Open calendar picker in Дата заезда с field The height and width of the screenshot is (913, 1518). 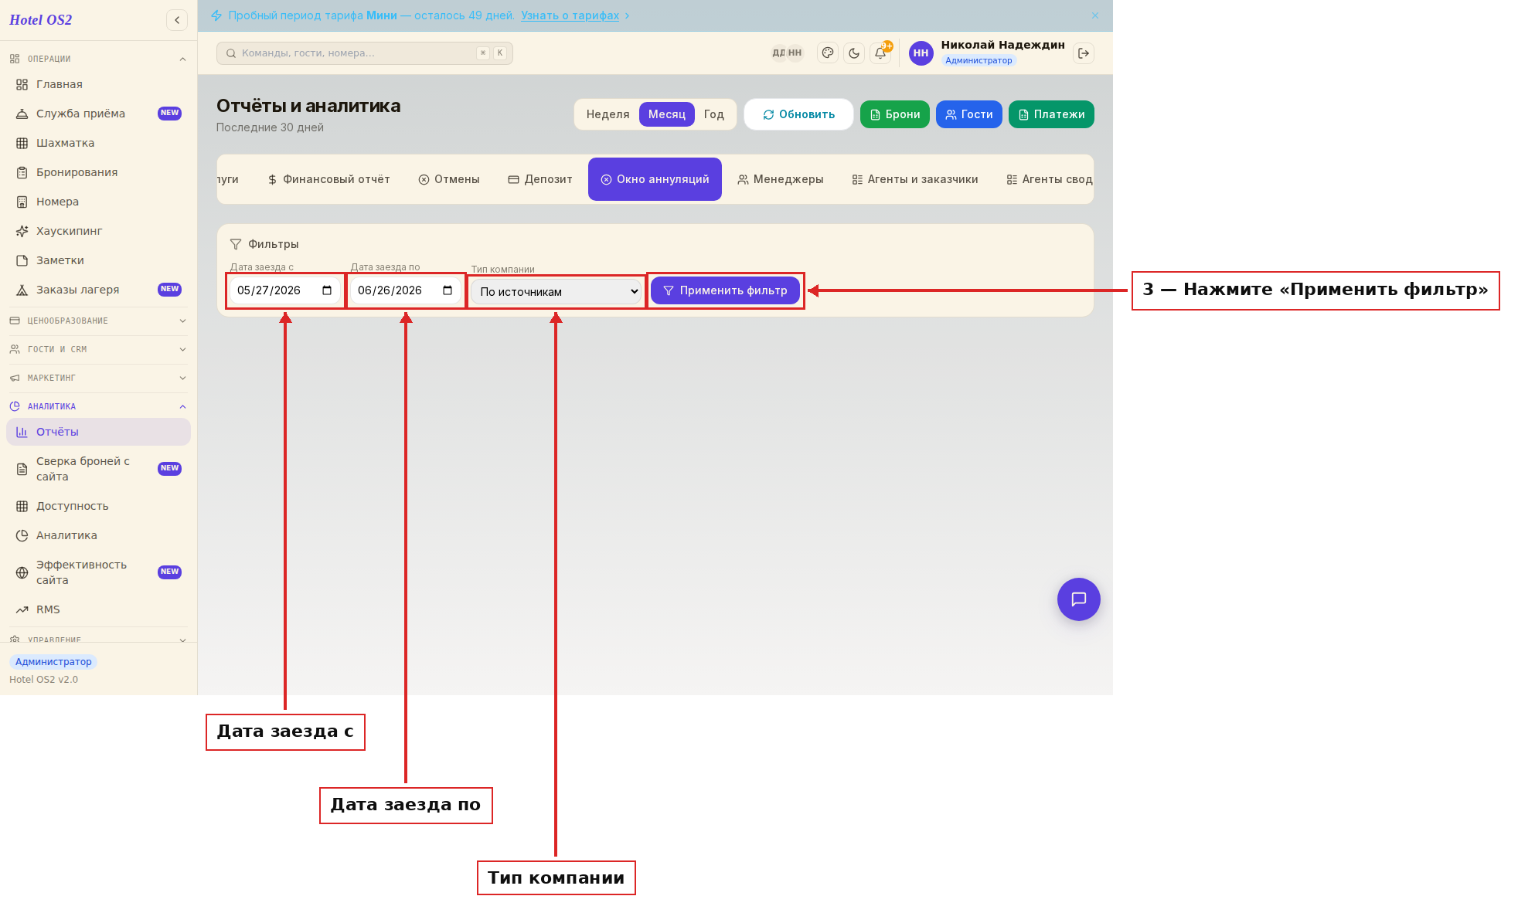click(327, 290)
